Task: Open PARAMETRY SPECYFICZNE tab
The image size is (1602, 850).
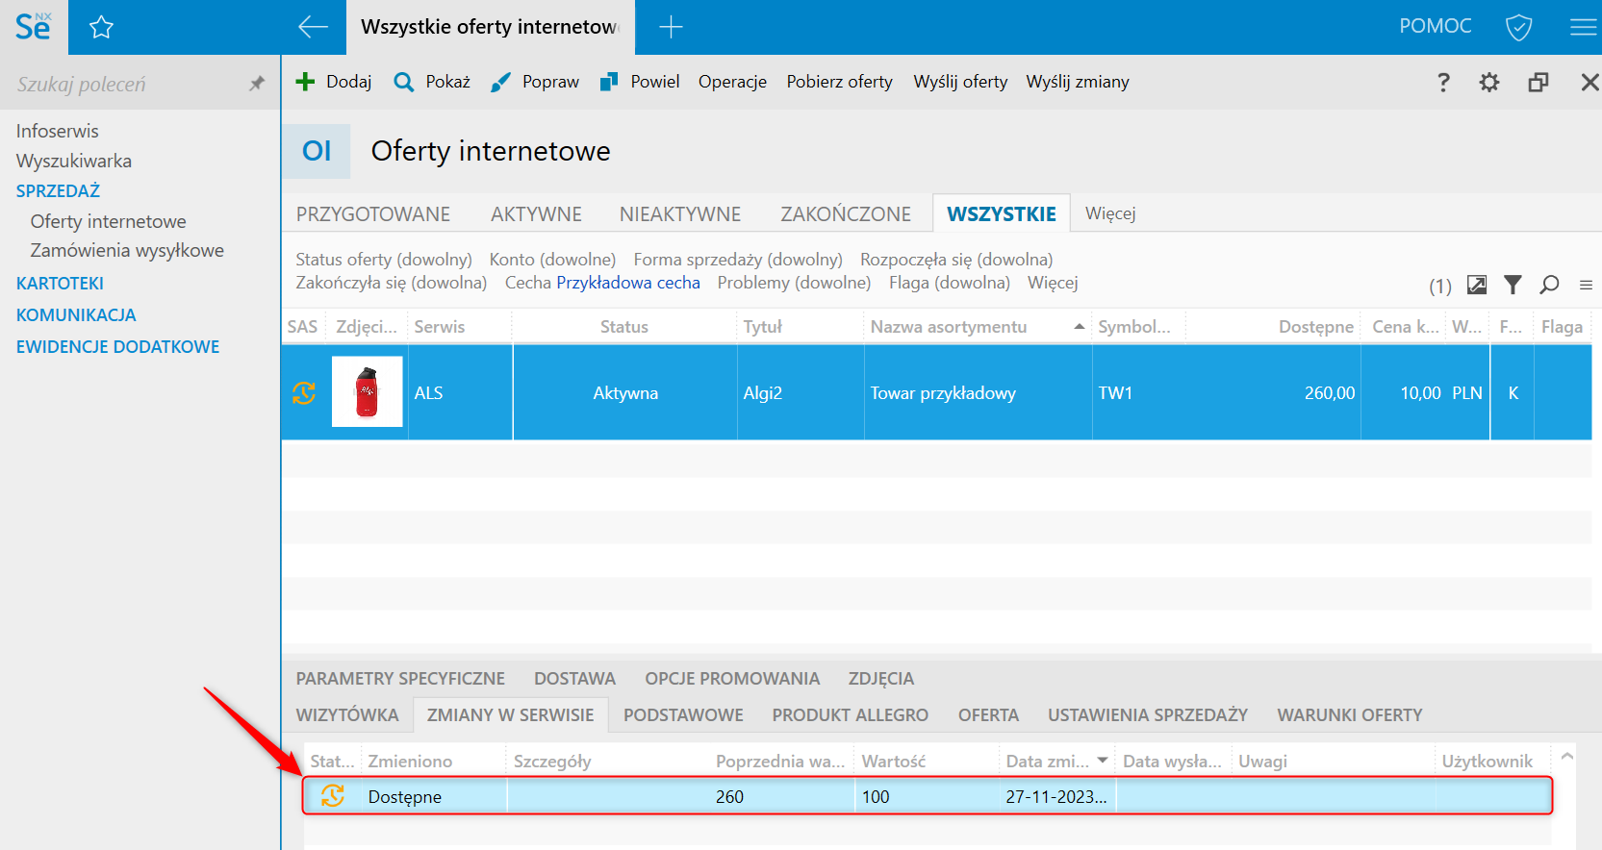Action: [x=400, y=679]
